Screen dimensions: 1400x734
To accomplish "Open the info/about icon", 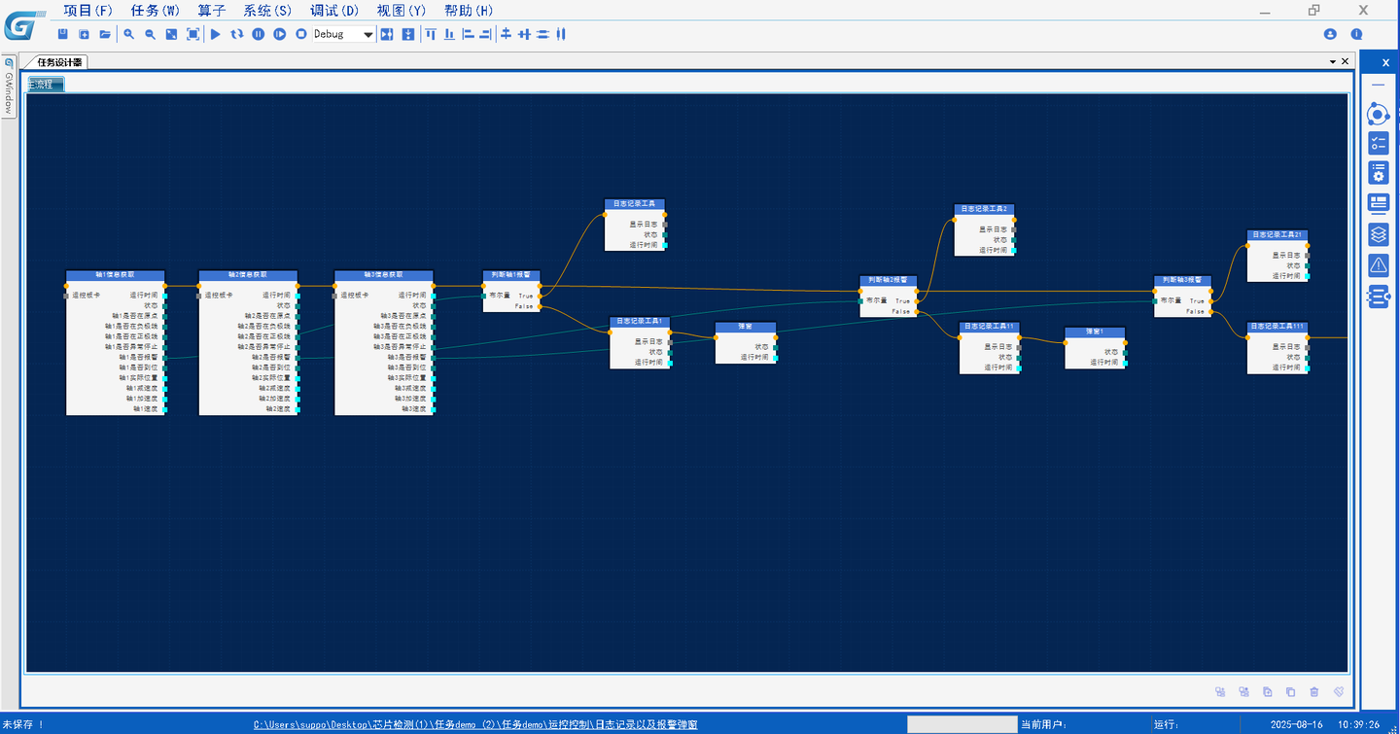I will tap(1357, 34).
